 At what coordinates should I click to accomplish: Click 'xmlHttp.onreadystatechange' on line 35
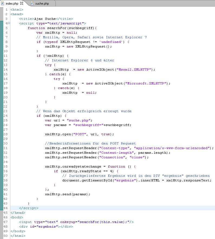click(x=73, y=166)
